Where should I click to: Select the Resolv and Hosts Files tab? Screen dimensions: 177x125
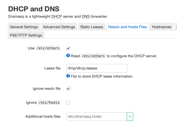coord(127,27)
